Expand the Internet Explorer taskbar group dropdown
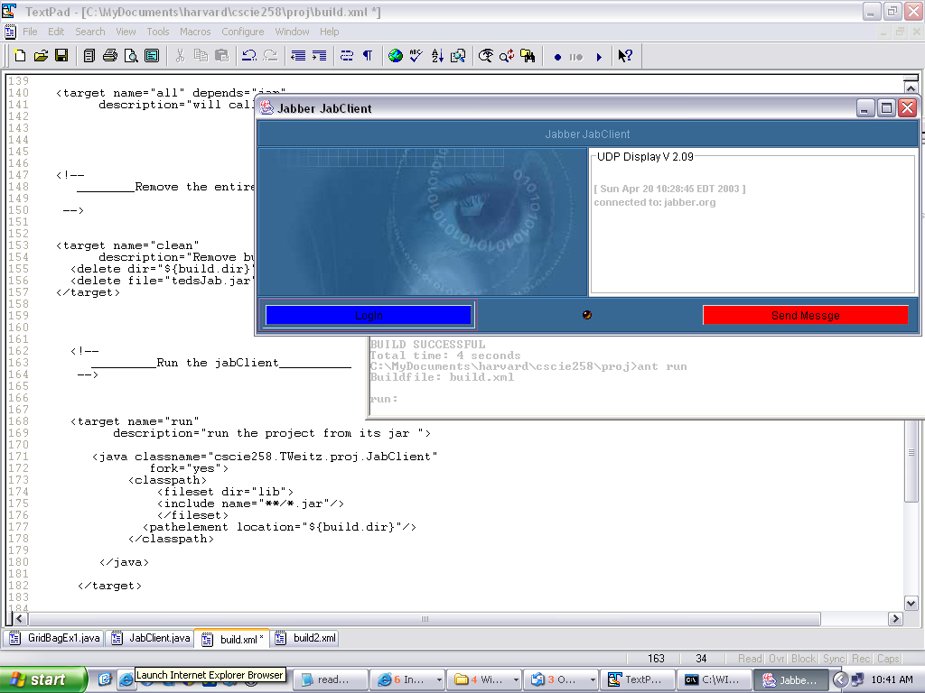The image size is (925, 693). (x=439, y=680)
